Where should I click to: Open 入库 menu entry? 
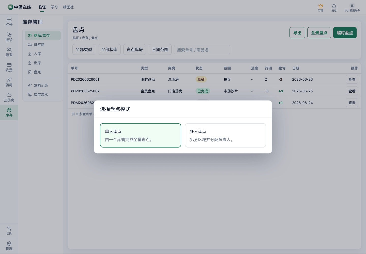pyautogui.click(x=43, y=54)
